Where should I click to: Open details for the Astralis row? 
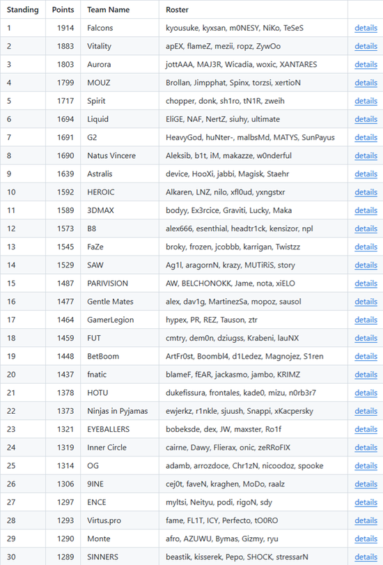(366, 174)
